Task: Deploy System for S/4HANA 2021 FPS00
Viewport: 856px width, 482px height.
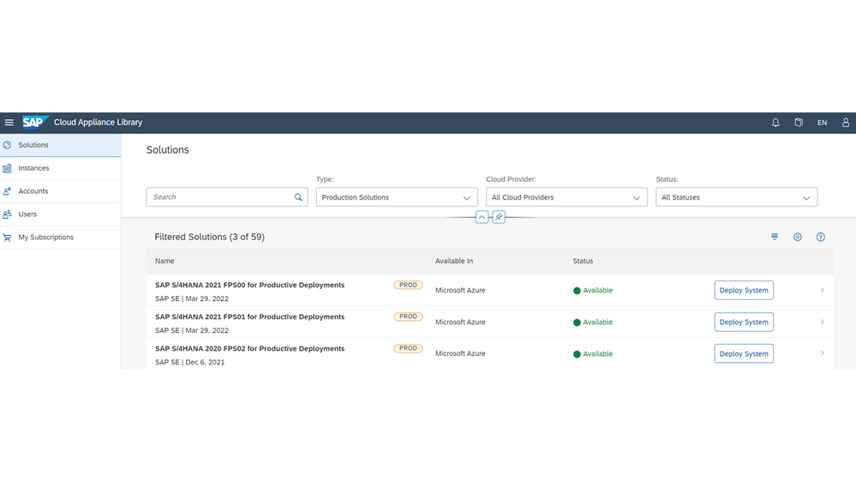Action: [x=744, y=290]
